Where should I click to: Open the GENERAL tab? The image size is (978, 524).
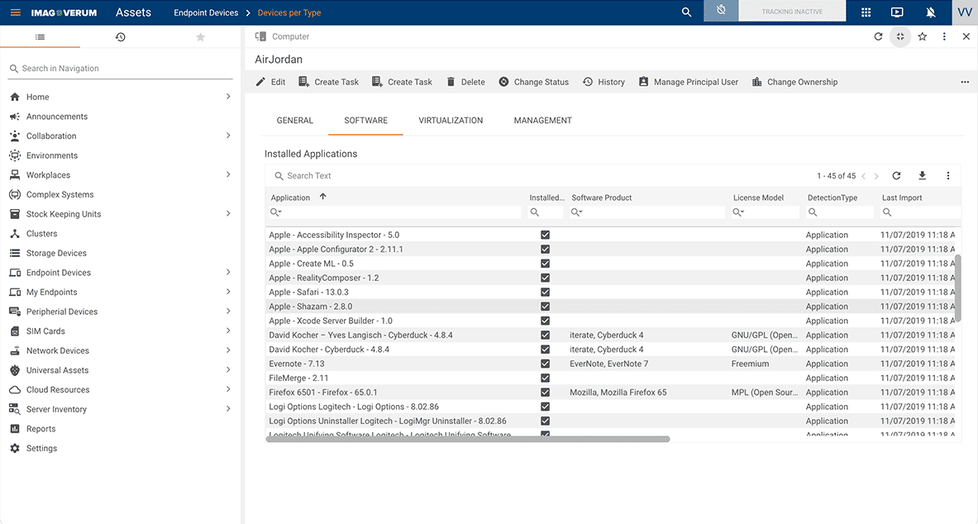point(294,120)
